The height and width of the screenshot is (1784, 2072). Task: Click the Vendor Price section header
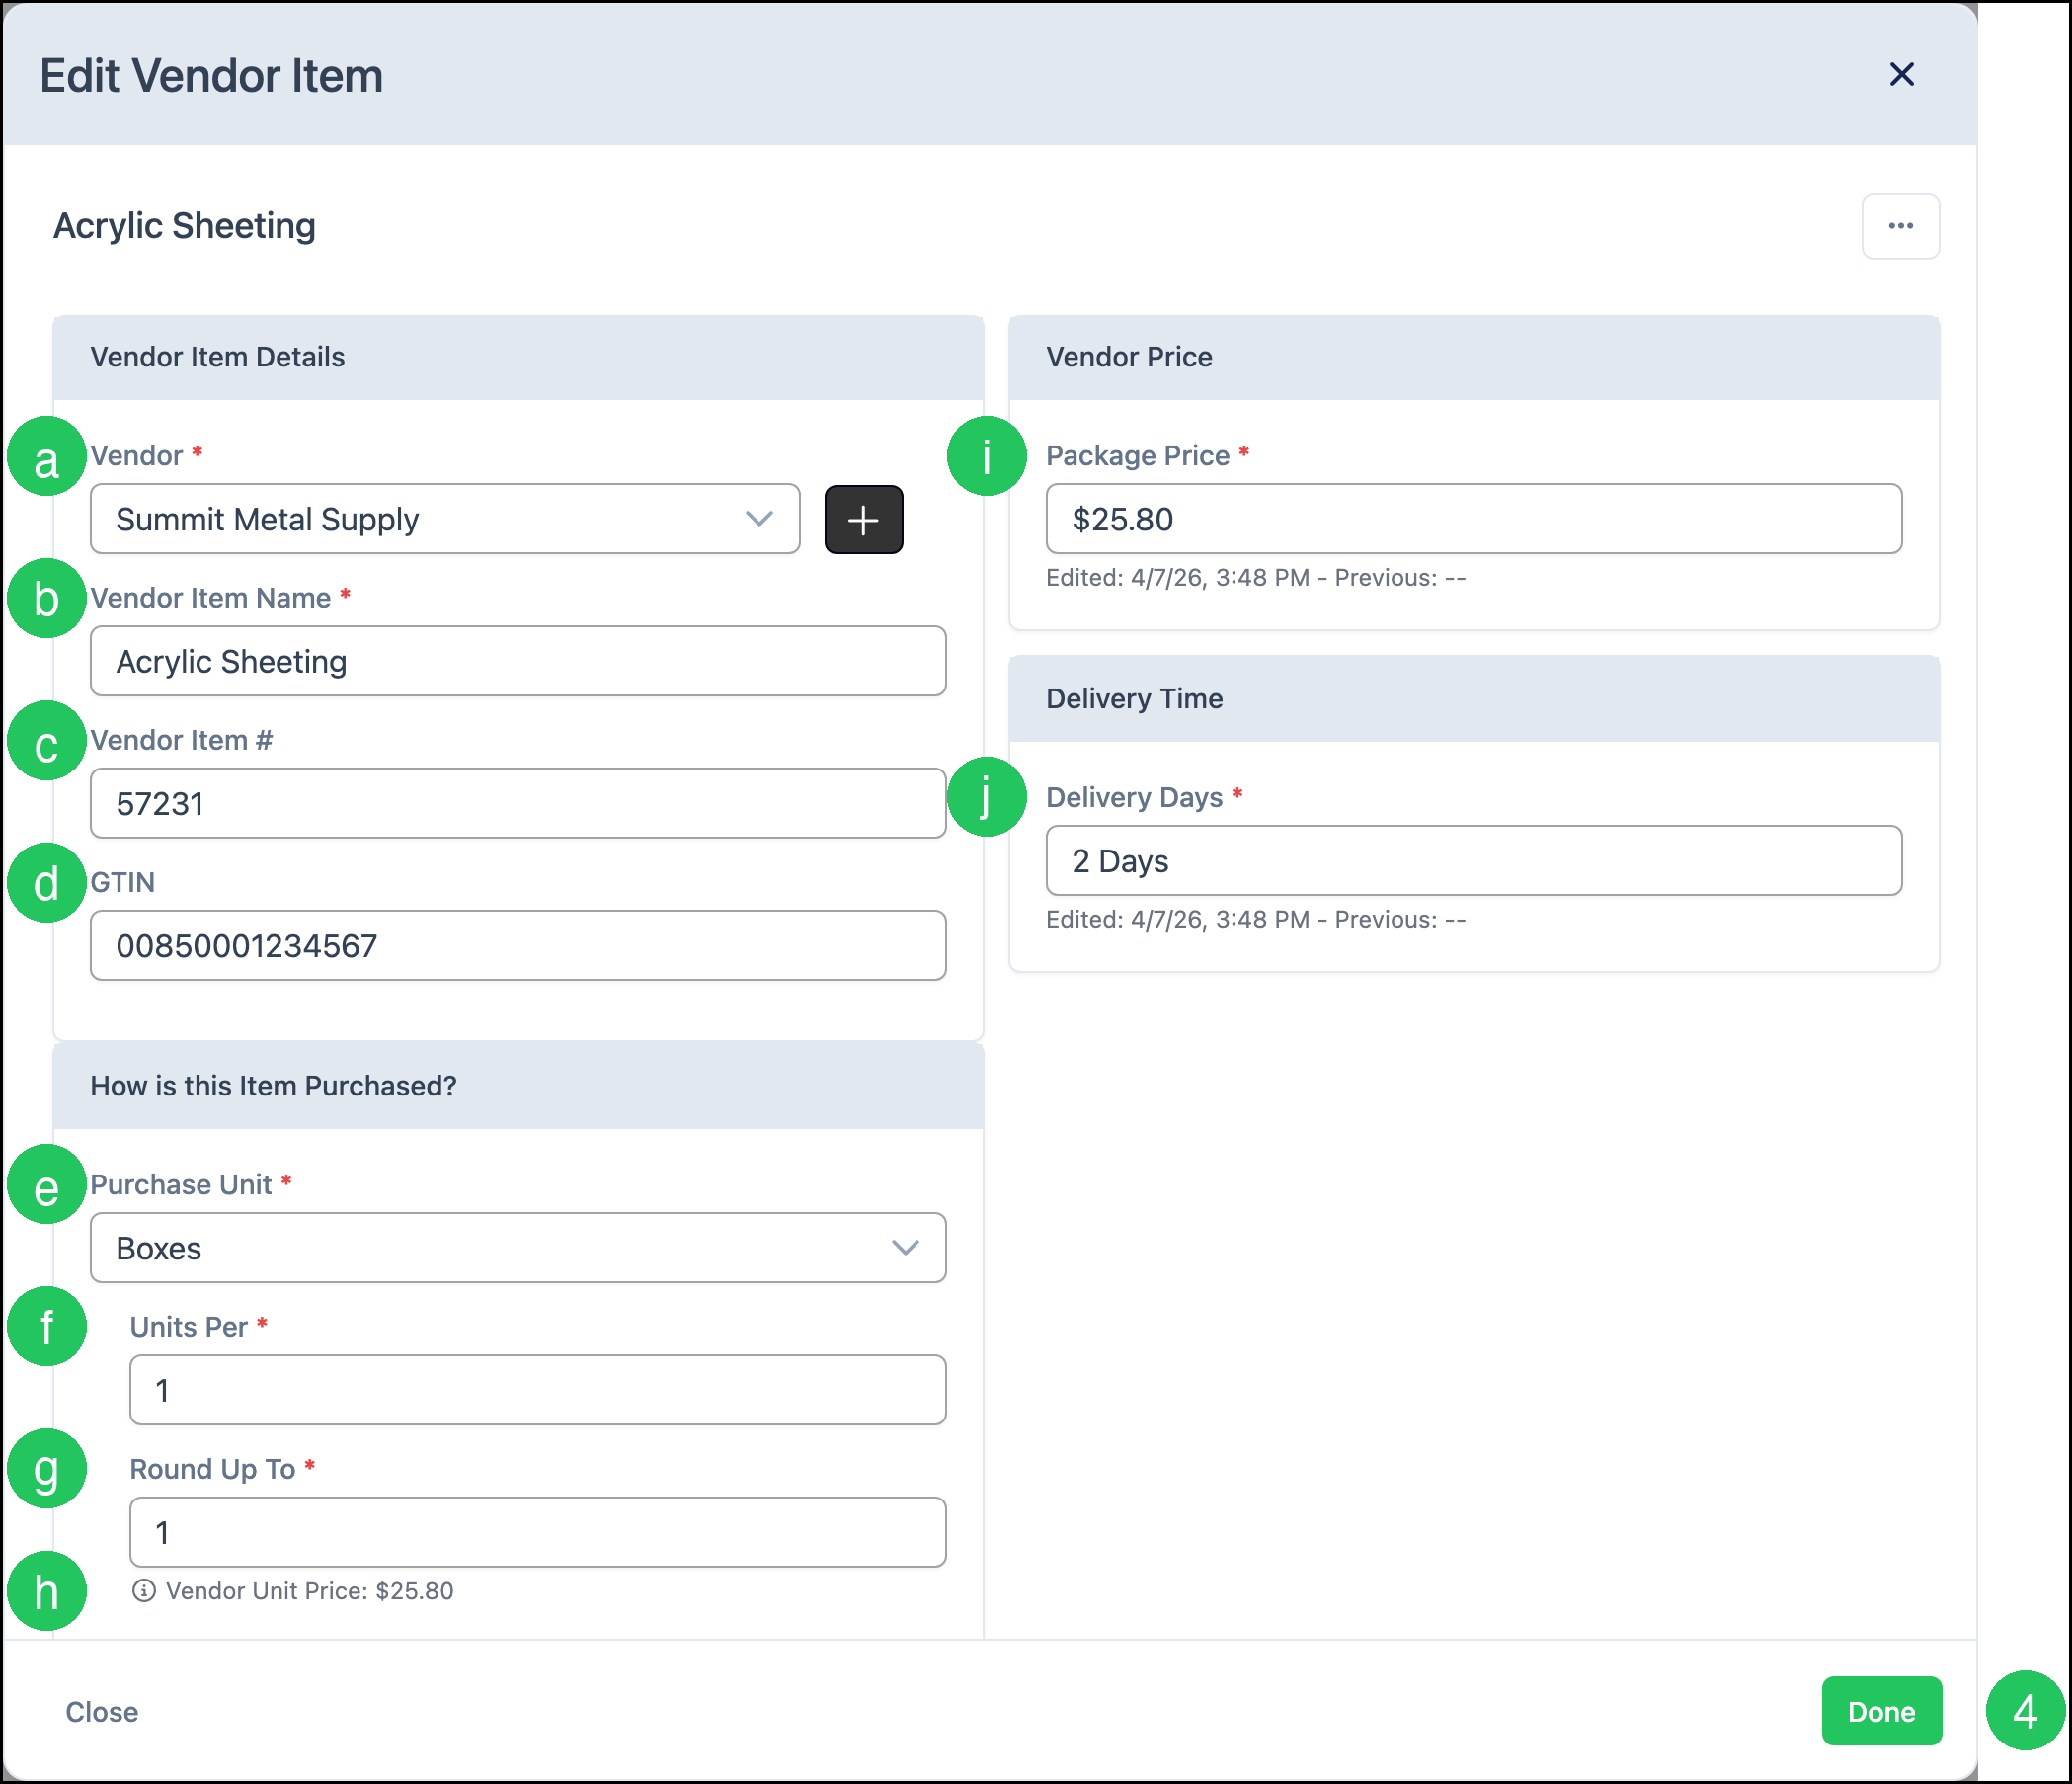tap(1473, 357)
